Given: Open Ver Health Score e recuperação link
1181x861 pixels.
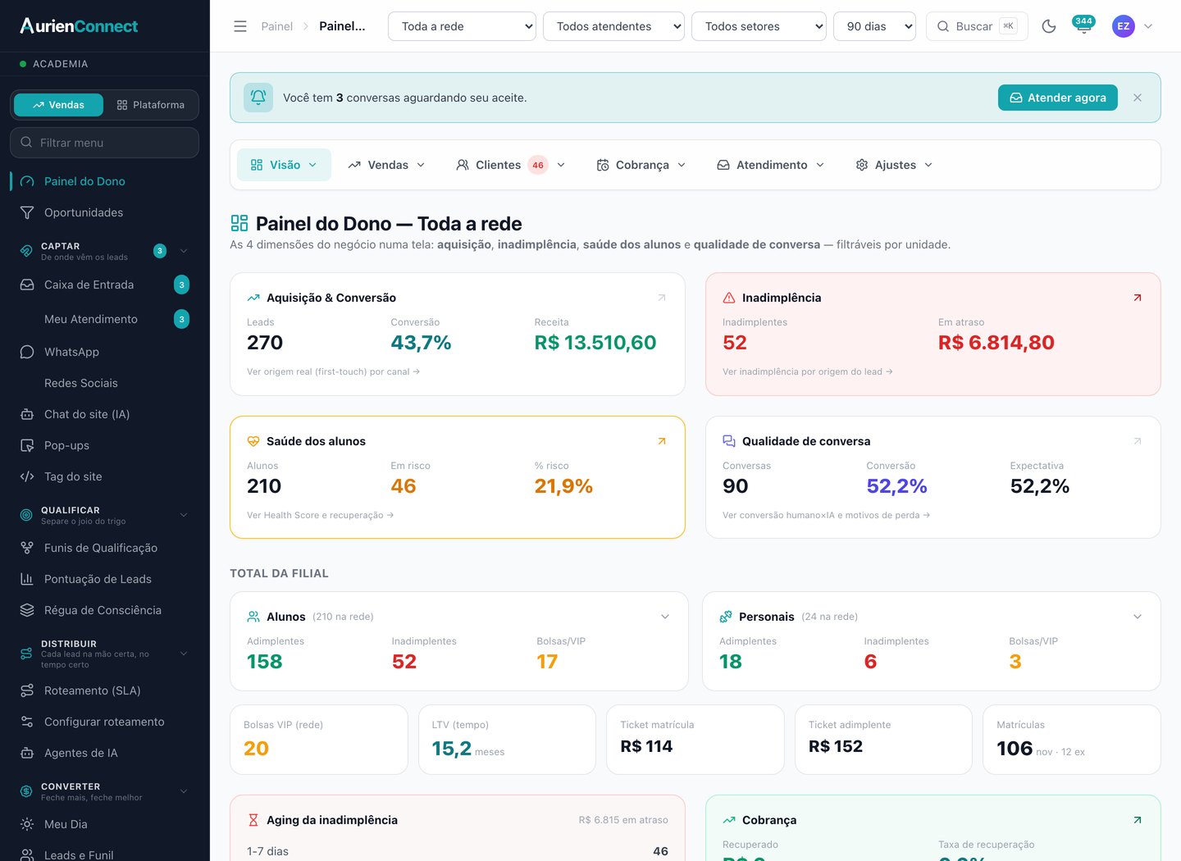Looking at the screenshot, I should click(321, 515).
